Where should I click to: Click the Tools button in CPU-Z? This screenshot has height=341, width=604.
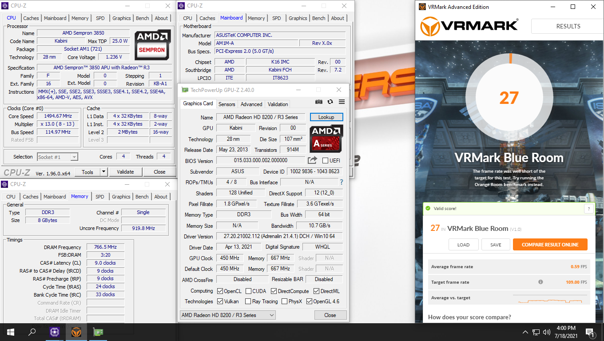(x=87, y=172)
